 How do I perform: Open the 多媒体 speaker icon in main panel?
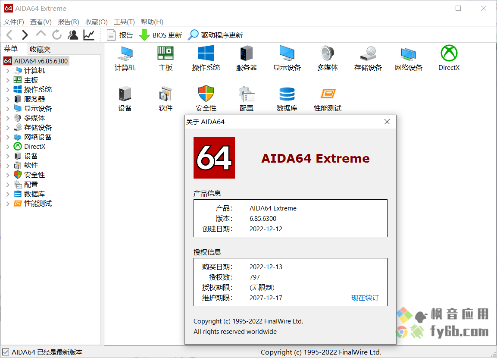pyautogui.click(x=328, y=58)
